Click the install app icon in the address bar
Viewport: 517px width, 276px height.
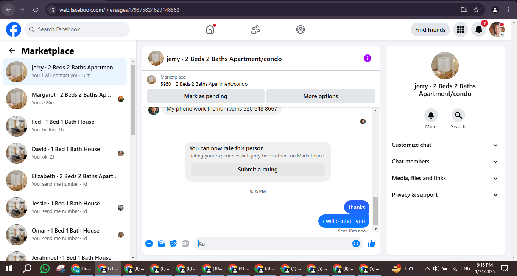(x=464, y=10)
